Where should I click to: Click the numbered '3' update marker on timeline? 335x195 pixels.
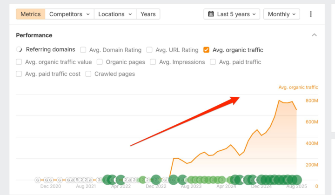[99, 180]
